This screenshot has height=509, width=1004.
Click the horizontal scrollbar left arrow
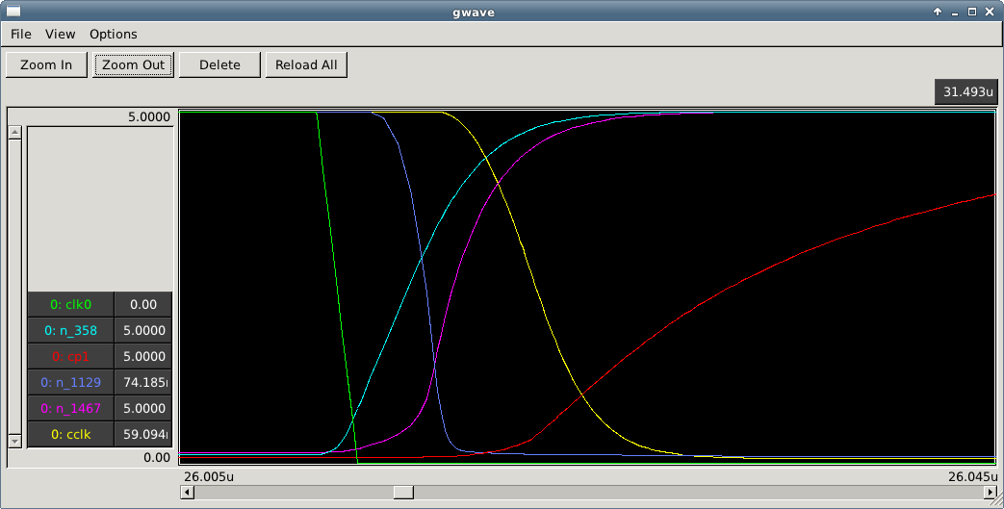pos(187,493)
